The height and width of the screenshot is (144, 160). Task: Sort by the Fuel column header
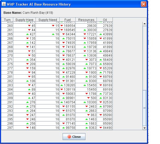pos(68,20)
